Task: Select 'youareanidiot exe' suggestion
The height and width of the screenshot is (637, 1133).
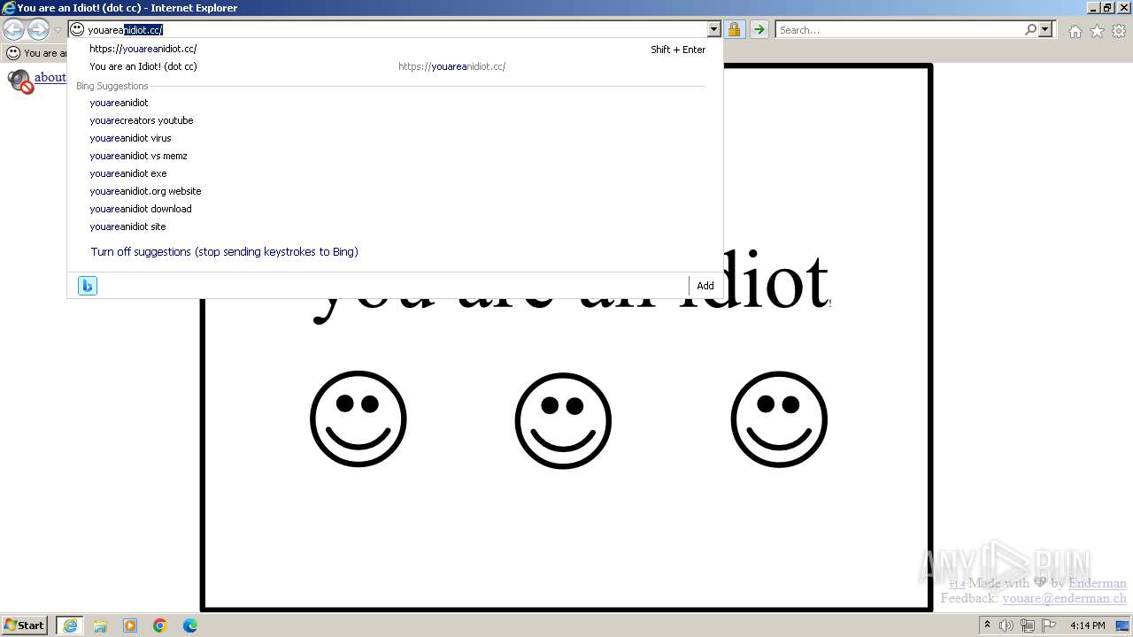Action: tap(395, 173)
